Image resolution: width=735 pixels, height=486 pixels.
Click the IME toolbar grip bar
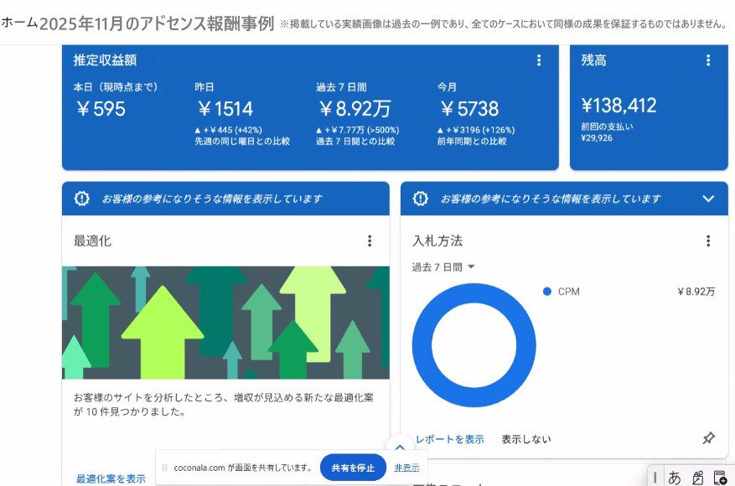655,477
